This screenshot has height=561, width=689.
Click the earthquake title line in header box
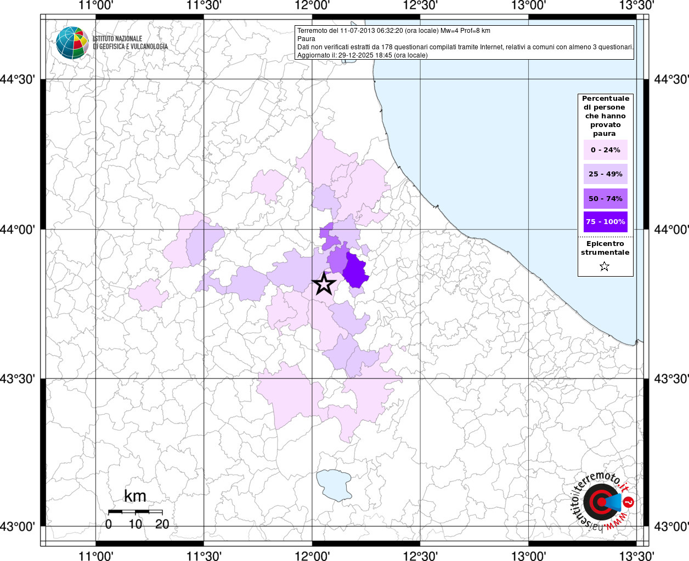tap(393, 31)
